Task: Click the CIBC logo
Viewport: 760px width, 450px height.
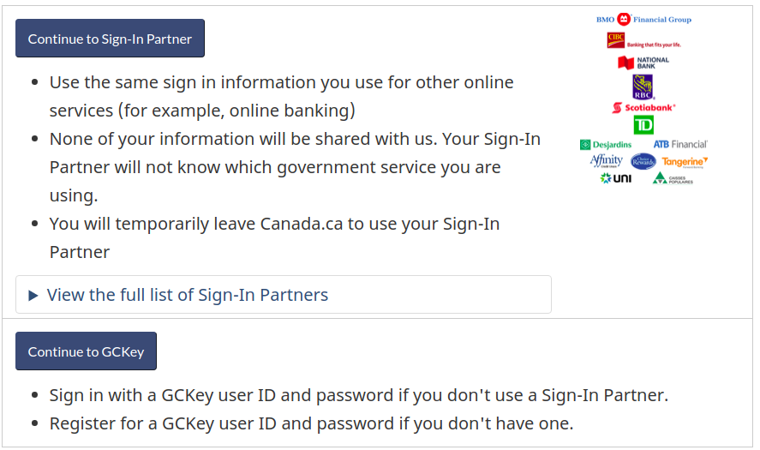Action: pyautogui.click(x=643, y=41)
